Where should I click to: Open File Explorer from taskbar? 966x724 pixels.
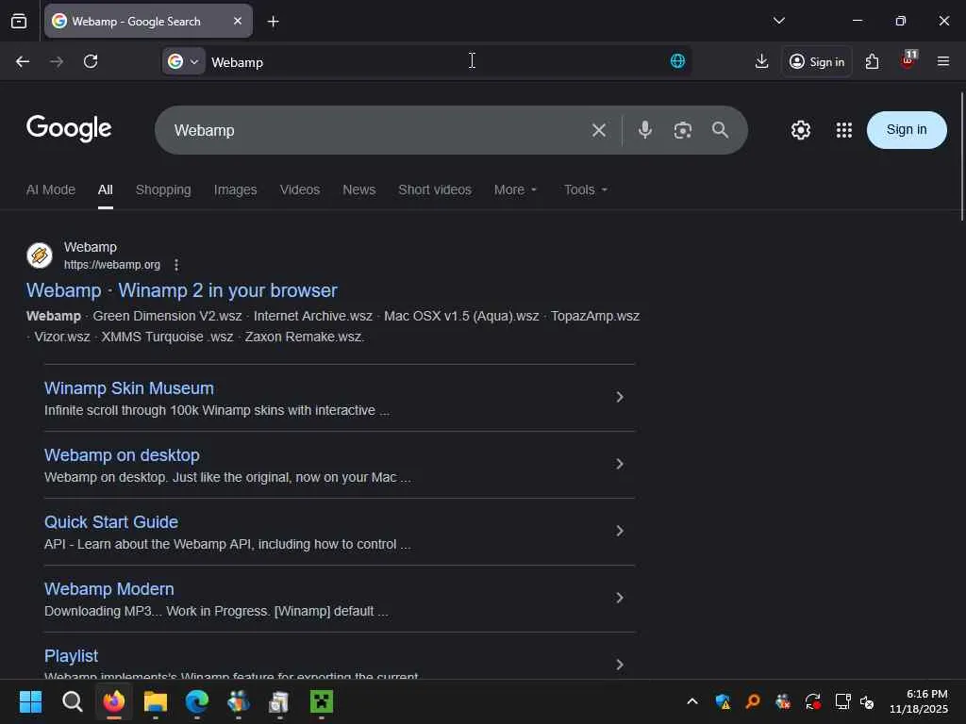(156, 701)
